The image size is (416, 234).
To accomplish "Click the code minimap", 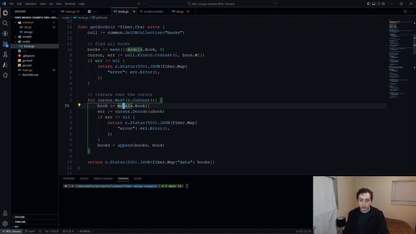I will click(400, 58).
